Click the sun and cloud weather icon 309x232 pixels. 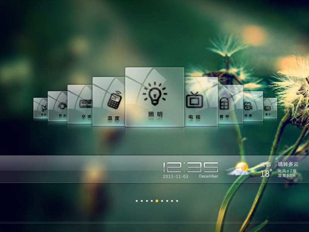click(238, 169)
